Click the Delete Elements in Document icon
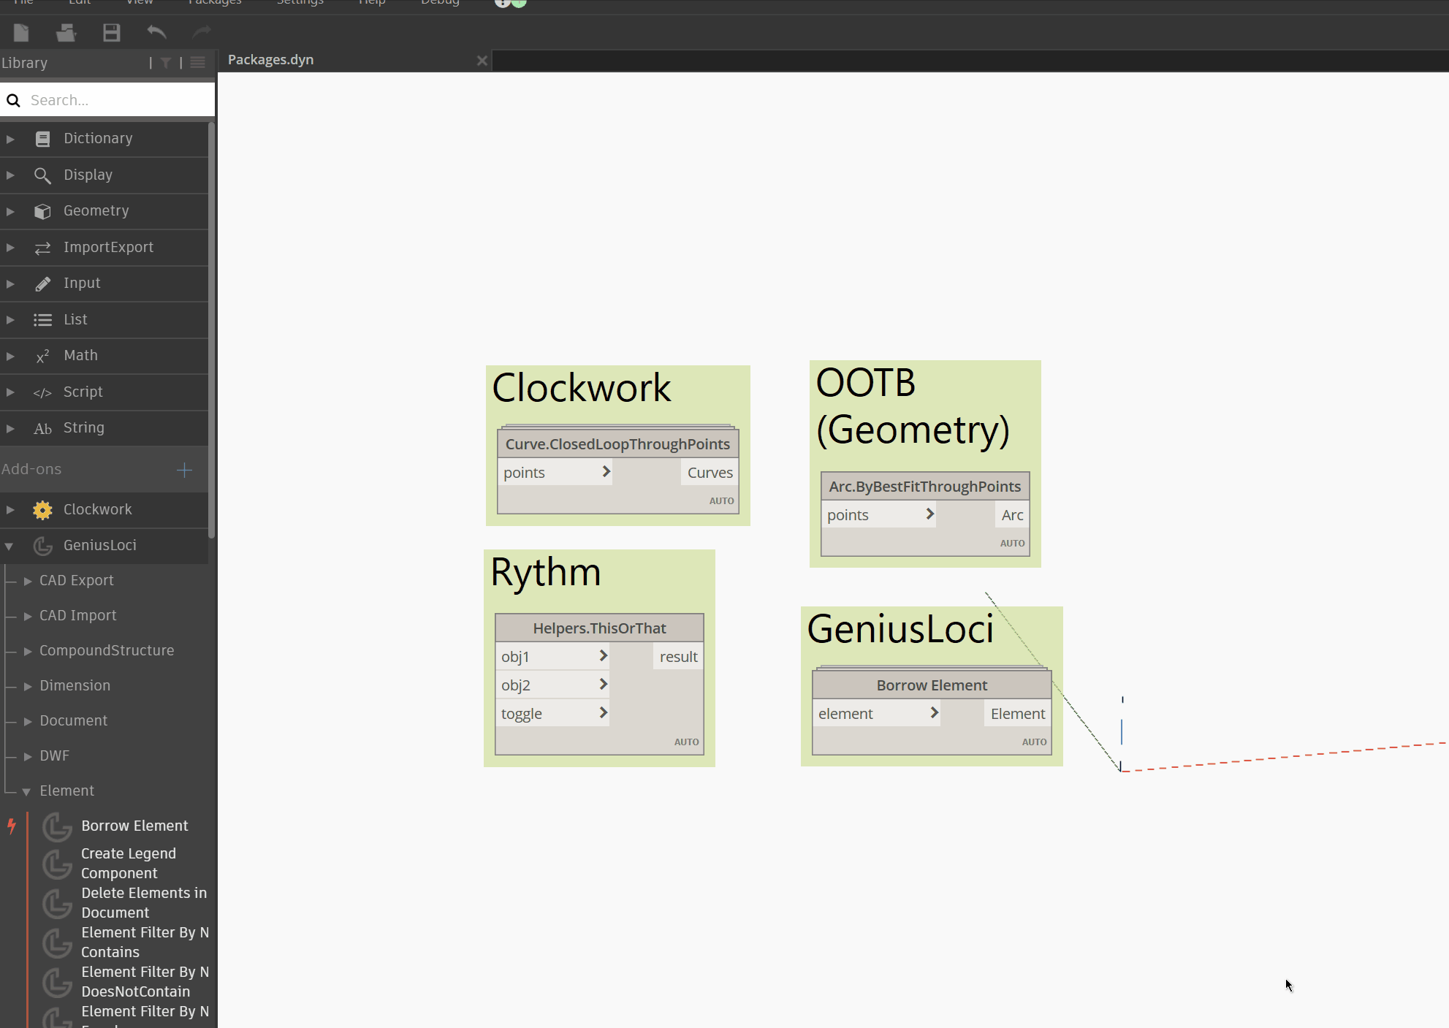This screenshot has height=1028, width=1449. [56, 903]
